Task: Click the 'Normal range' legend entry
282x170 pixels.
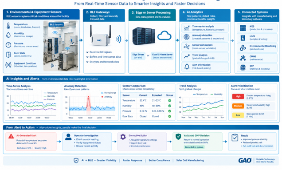Action: [x=109, y=93]
